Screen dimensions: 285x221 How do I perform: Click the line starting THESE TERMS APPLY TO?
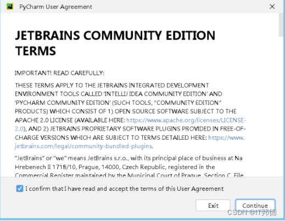(112, 85)
